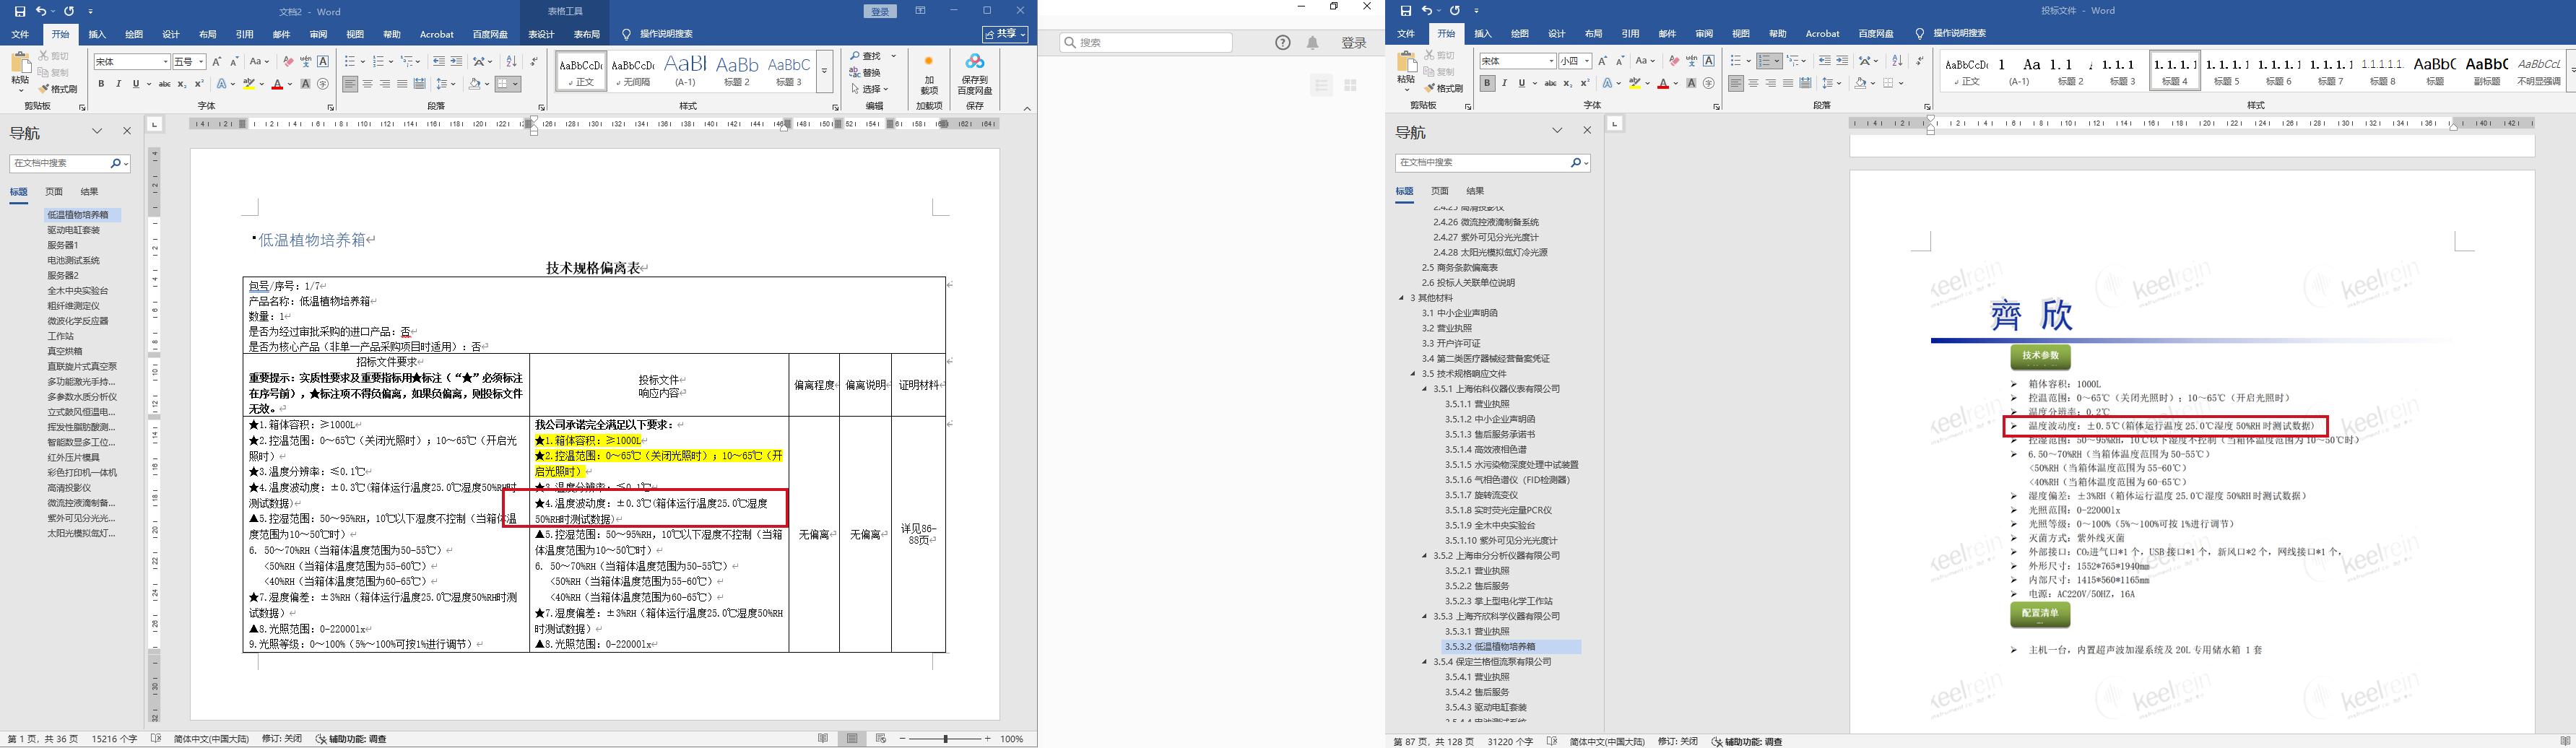Open the 表布局 table layout tab

click(x=587, y=34)
